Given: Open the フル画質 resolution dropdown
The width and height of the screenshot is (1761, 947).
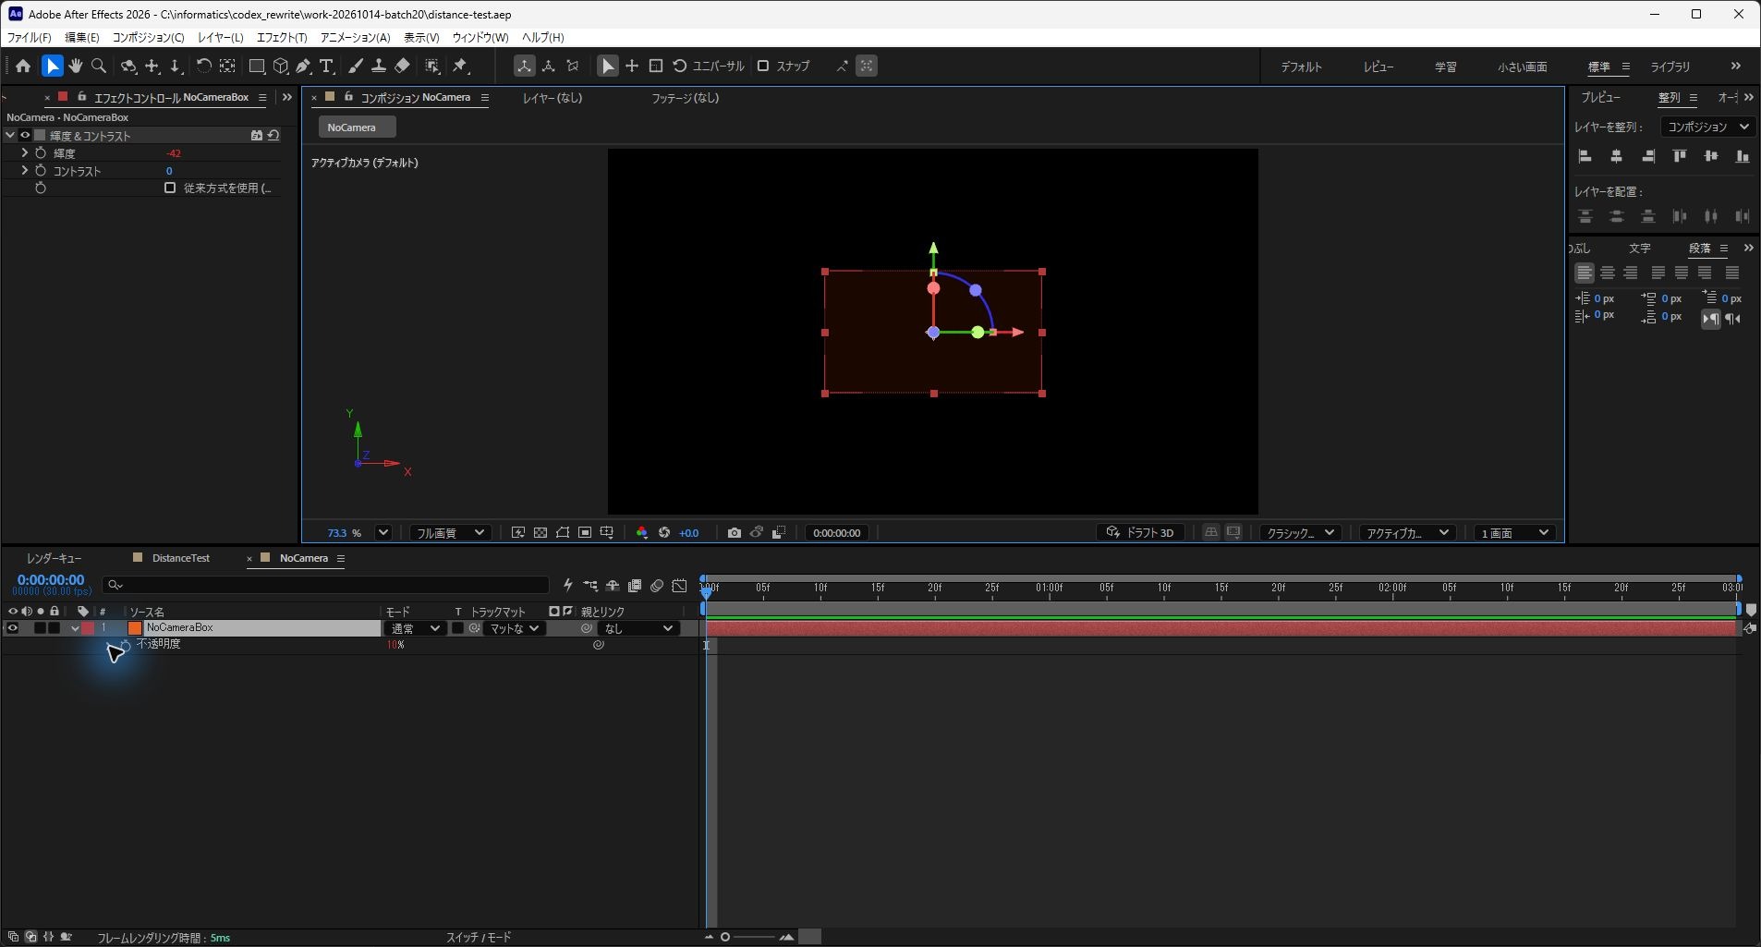Looking at the screenshot, I should tap(450, 533).
